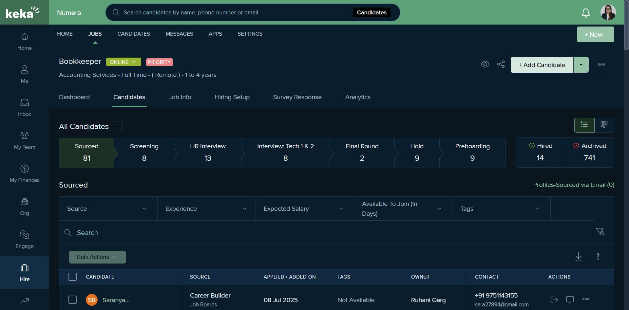Viewport: 629px width, 310px height.
Task: Switch to the Job Info tab
Action: click(180, 97)
